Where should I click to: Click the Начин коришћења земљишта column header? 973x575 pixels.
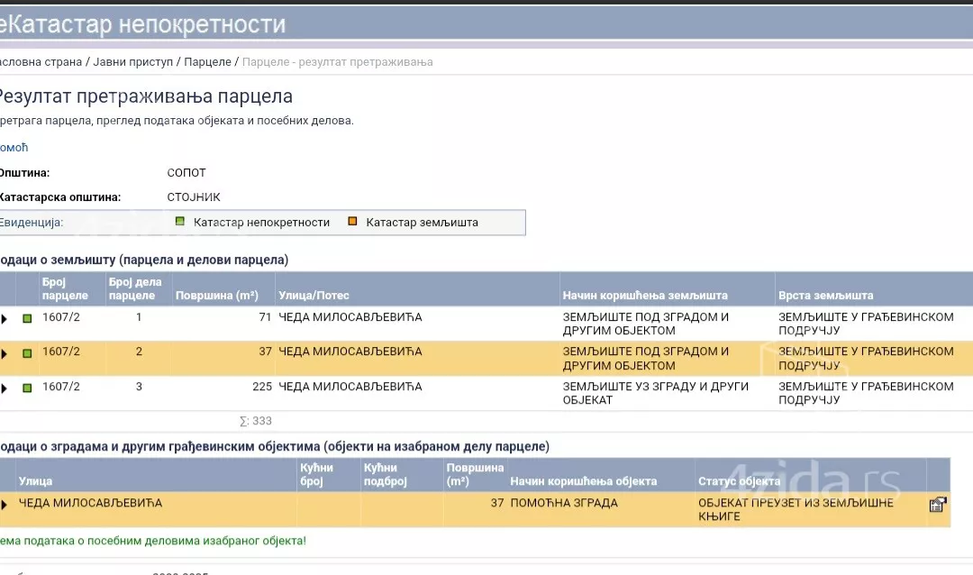(644, 296)
